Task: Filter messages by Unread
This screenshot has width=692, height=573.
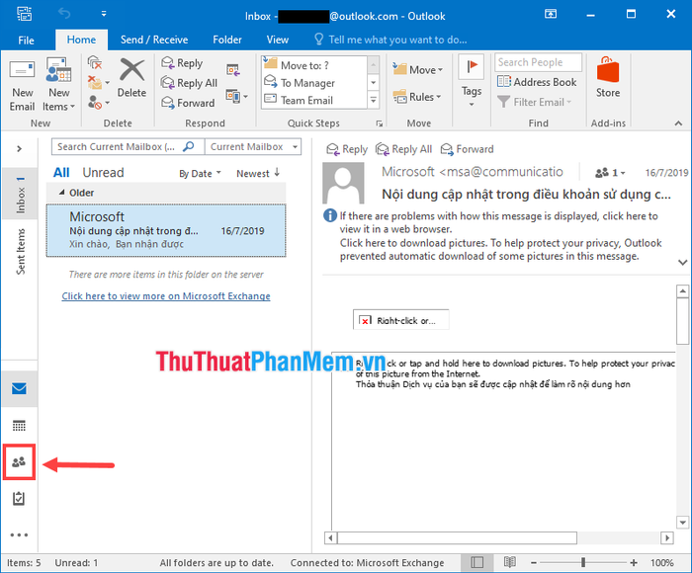Action: click(x=103, y=173)
